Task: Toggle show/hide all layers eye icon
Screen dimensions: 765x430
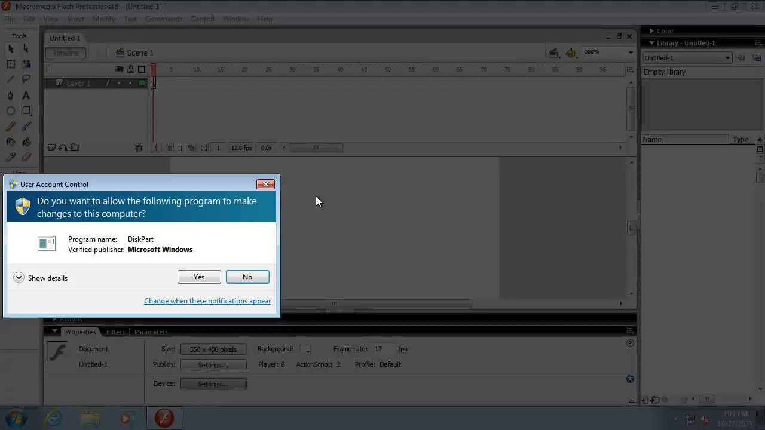Action: coord(119,69)
